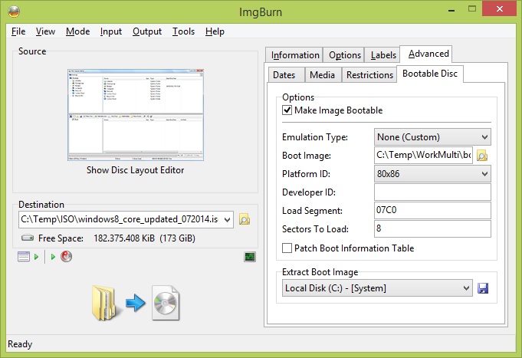The height and width of the screenshot is (358, 522).
Task: Browse for boot image file icon
Action: [x=482, y=156]
